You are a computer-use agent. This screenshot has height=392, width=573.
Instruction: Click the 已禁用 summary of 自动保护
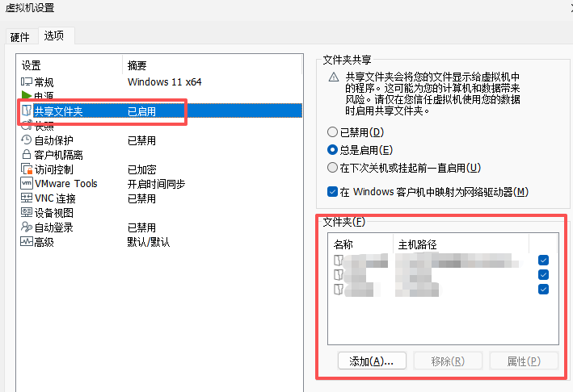pos(141,140)
